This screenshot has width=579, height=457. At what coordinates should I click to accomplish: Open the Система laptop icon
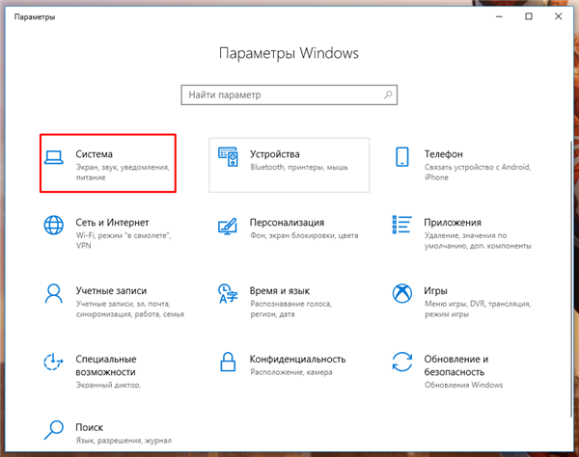(x=54, y=157)
